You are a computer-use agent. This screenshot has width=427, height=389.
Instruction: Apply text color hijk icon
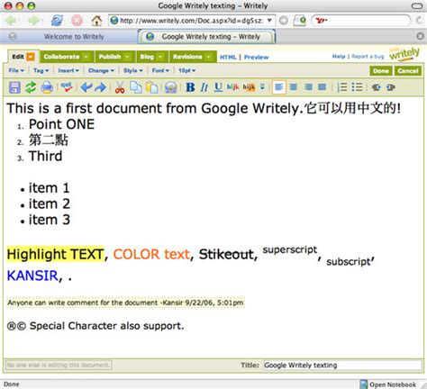point(232,87)
